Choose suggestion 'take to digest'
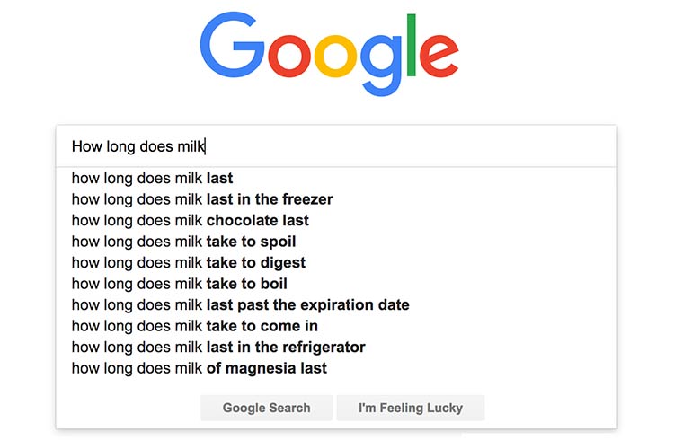 pyautogui.click(x=337, y=262)
